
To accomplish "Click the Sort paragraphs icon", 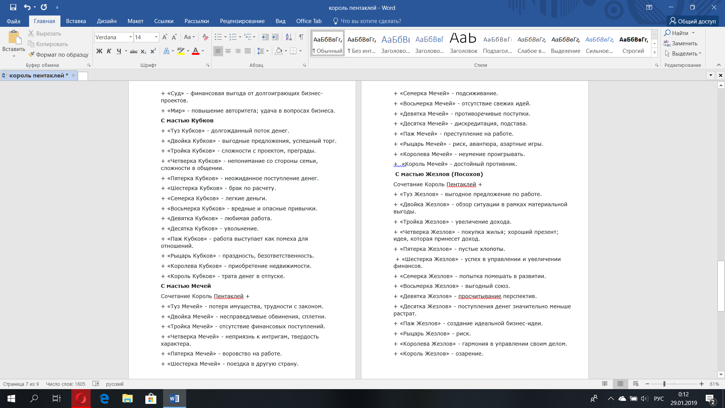I will click(288, 37).
